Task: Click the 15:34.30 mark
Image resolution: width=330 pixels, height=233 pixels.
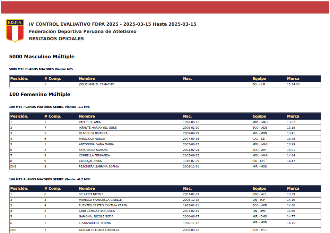Action: point(293,84)
